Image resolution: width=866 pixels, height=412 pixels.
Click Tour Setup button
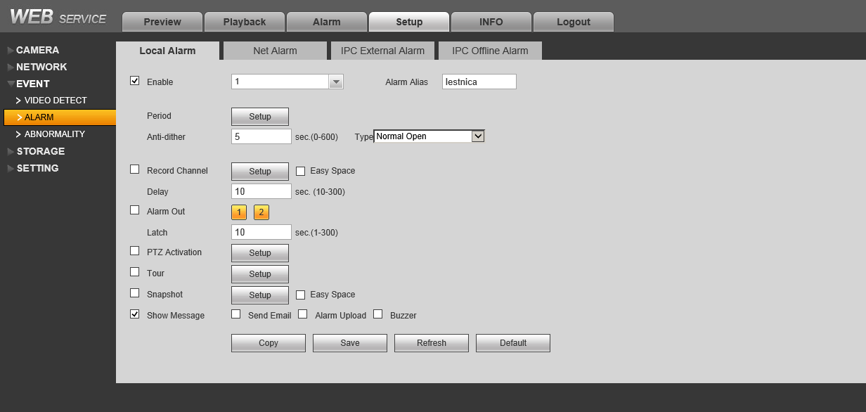[x=260, y=274]
